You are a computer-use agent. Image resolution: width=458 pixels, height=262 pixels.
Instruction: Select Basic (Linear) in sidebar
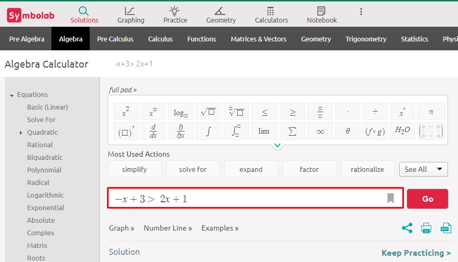(47, 107)
